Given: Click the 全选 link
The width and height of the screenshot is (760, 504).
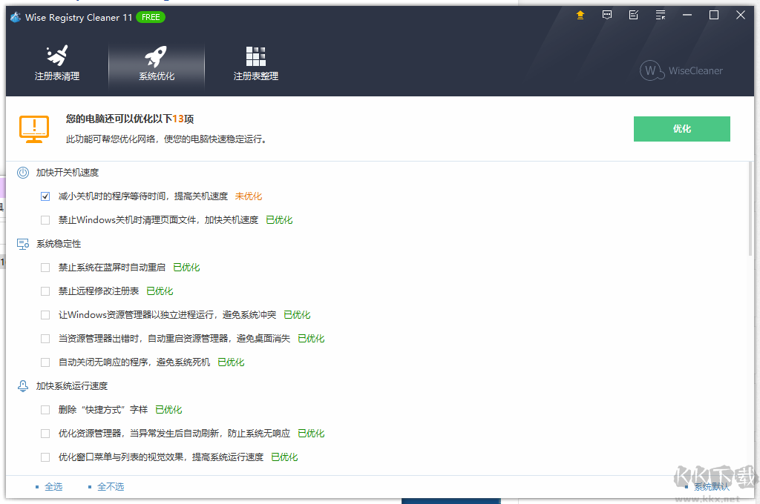Looking at the screenshot, I should coord(53,487).
